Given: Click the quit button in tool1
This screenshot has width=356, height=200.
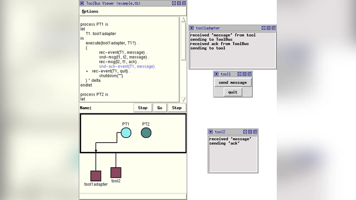Looking at the screenshot, I should pos(233,92).
